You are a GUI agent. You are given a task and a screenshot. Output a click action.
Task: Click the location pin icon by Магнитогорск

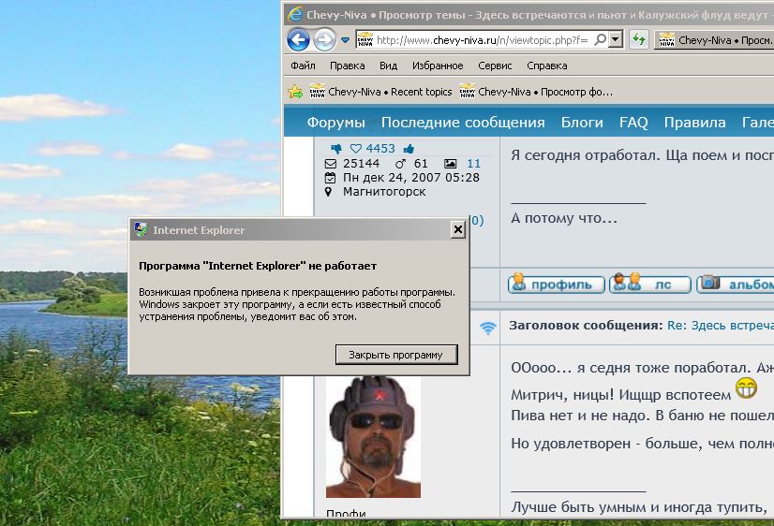pyautogui.click(x=328, y=192)
